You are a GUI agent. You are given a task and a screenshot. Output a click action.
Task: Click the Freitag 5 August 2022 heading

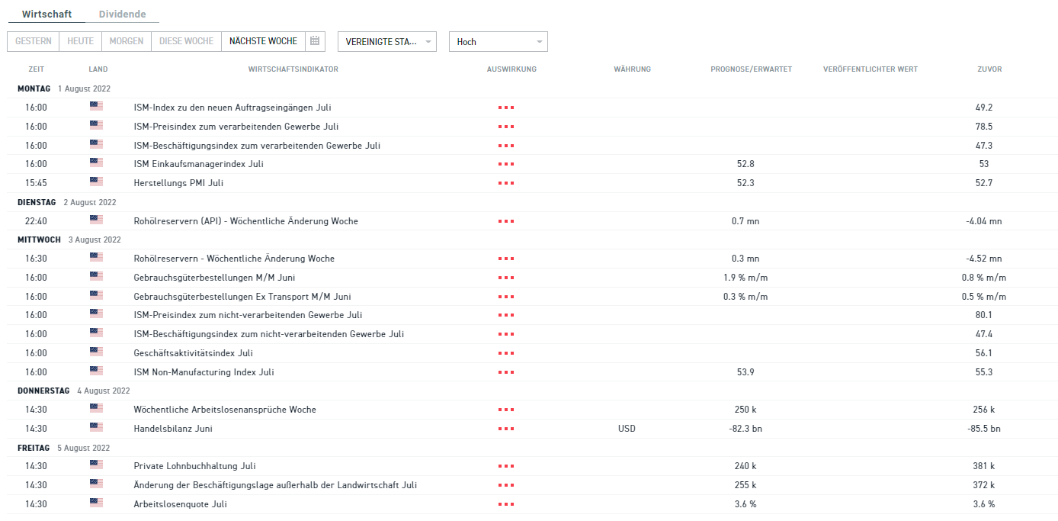click(63, 448)
